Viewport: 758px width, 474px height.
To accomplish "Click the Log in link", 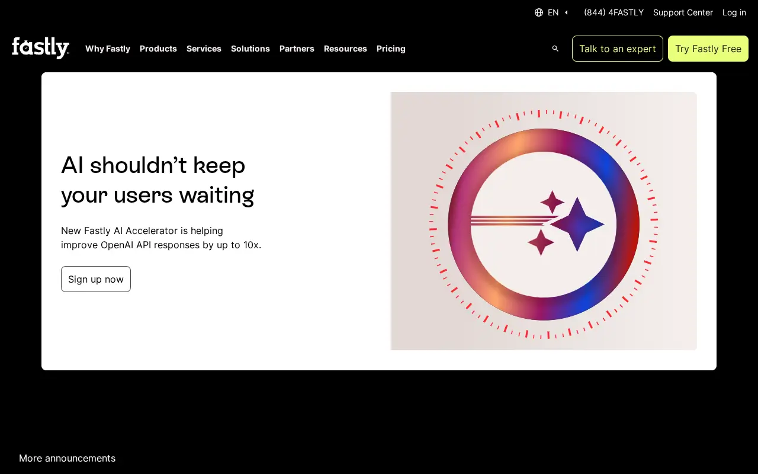I will pyautogui.click(x=734, y=12).
